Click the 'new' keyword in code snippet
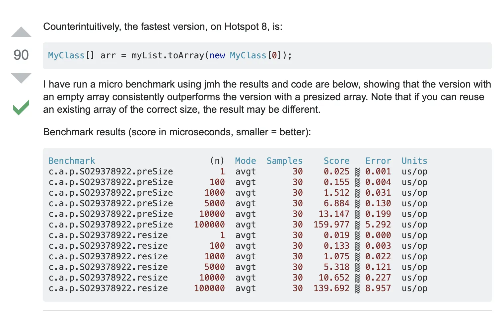This screenshot has height=321, width=499. (217, 55)
